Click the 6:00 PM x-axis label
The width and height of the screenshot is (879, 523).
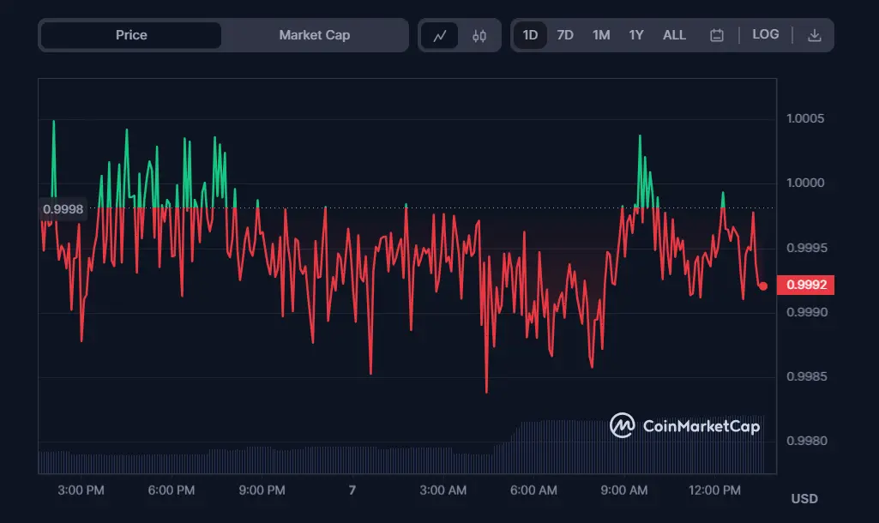171,490
